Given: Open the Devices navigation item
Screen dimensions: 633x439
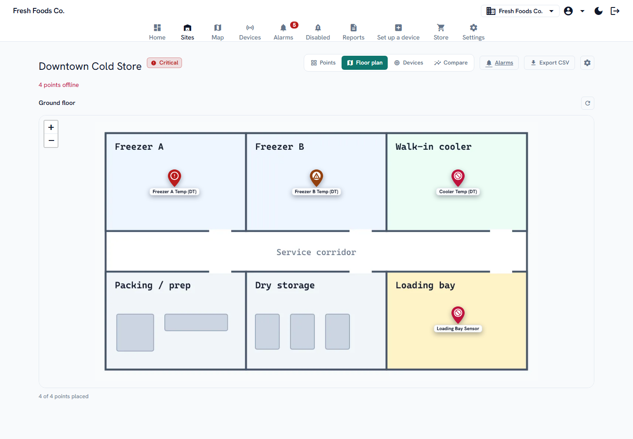Looking at the screenshot, I should (250, 32).
